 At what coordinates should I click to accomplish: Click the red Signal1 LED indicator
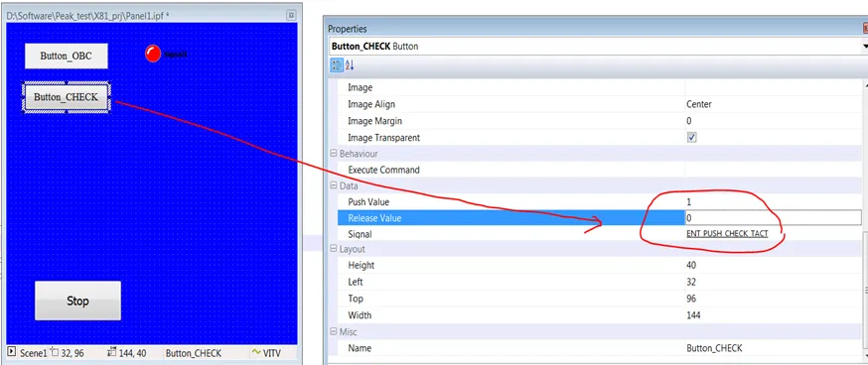tap(152, 54)
